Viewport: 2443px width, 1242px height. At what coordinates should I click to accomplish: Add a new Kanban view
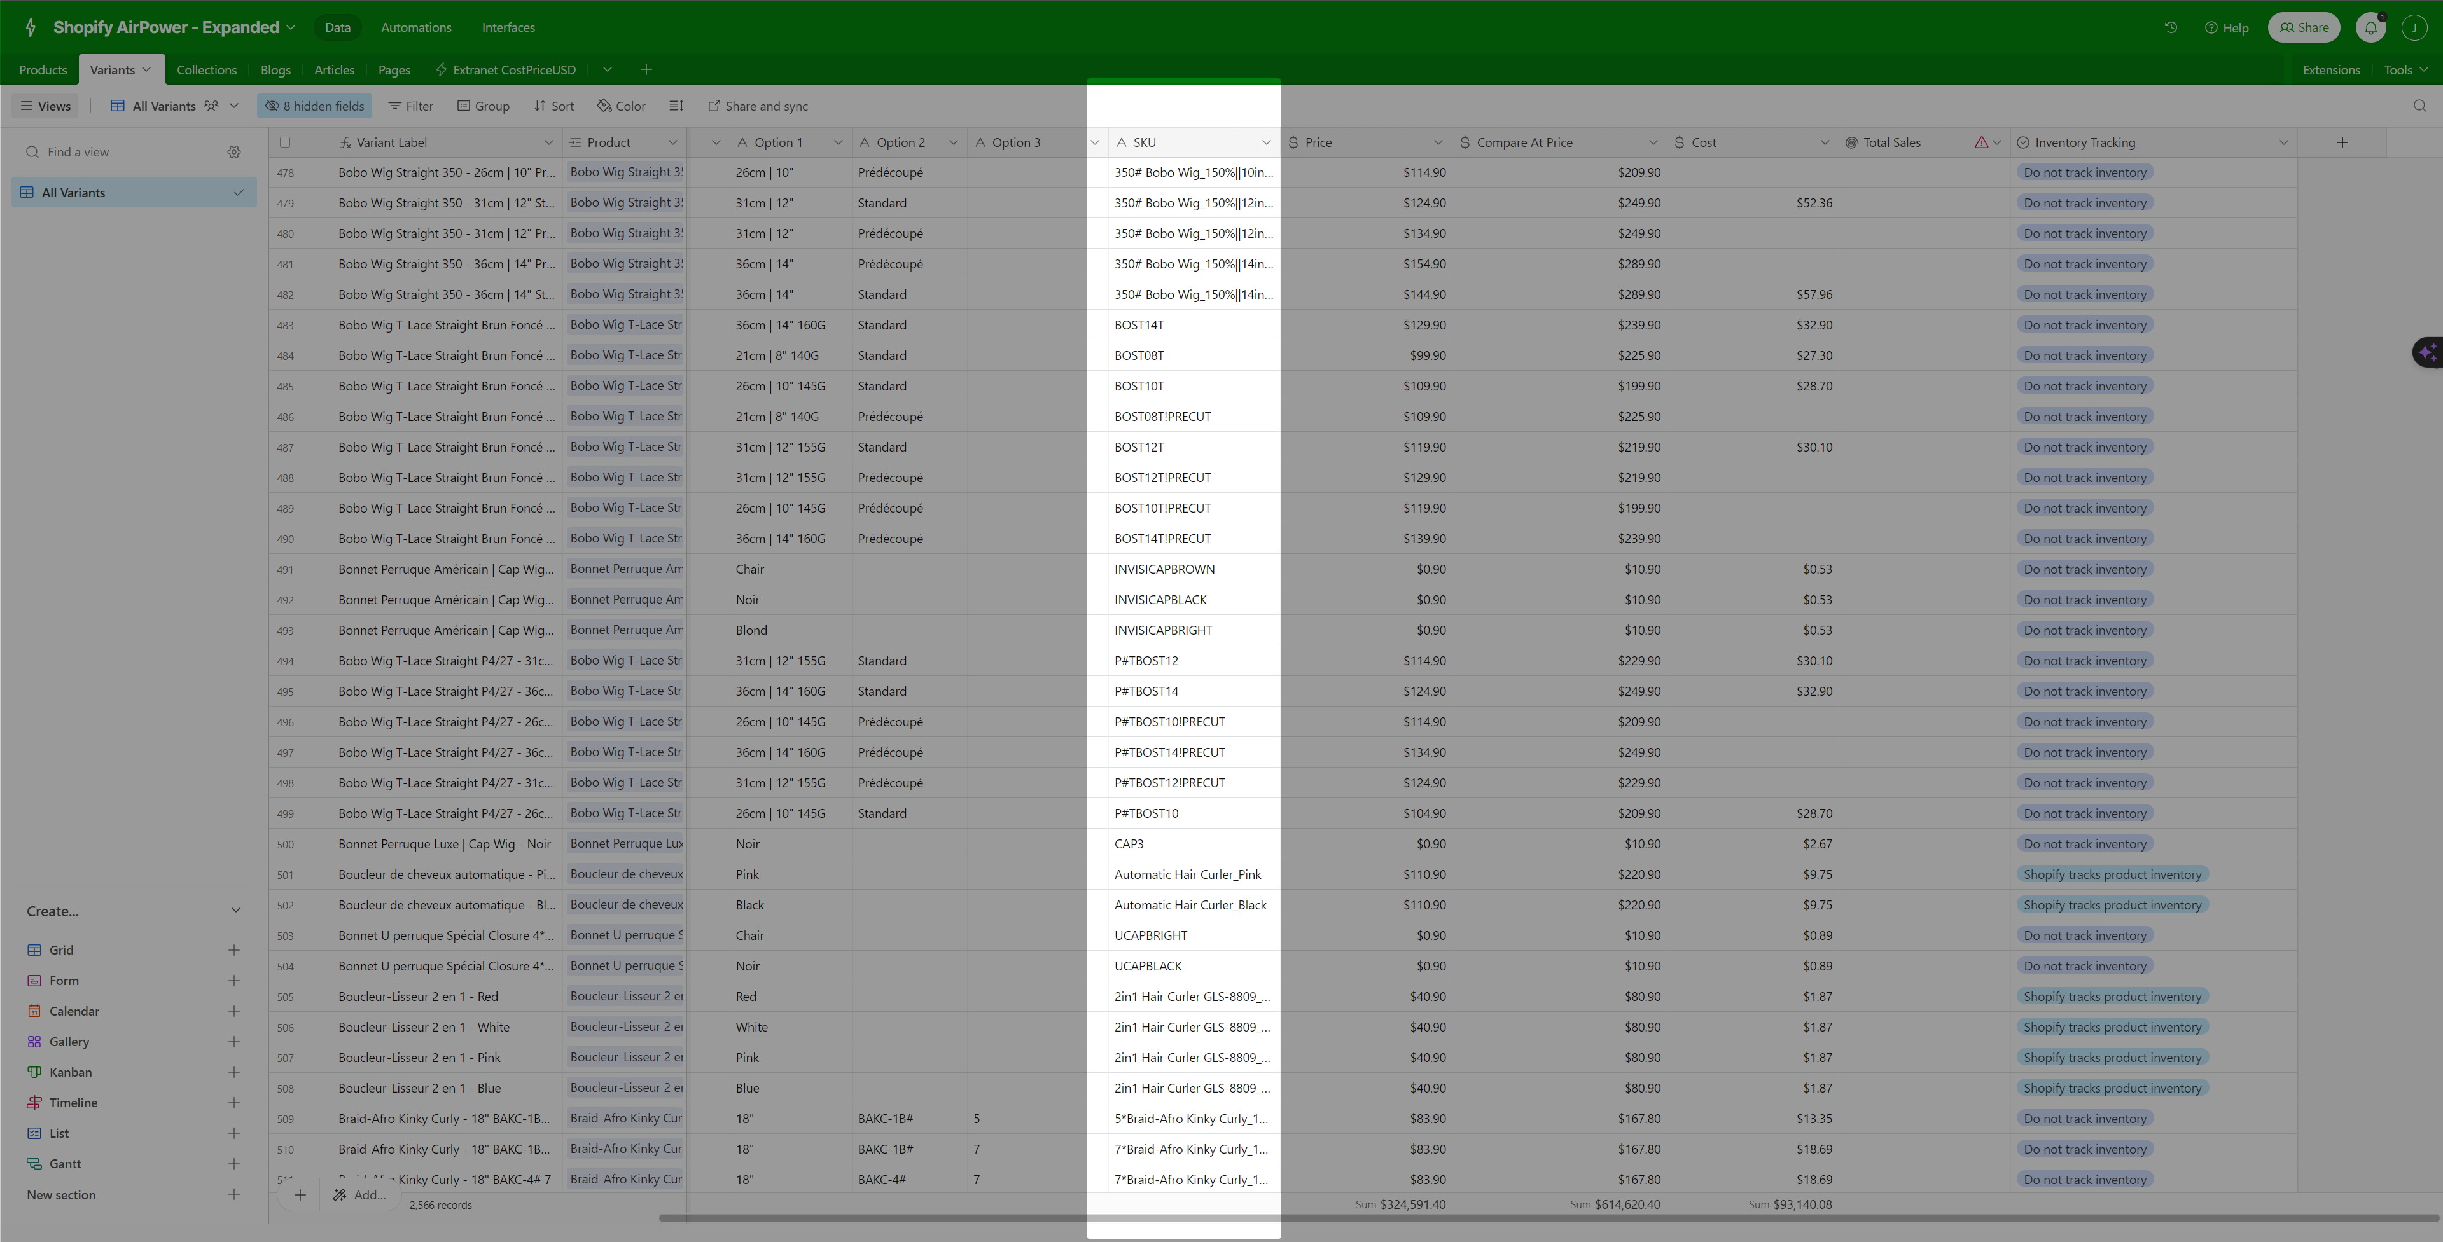click(x=233, y=1072)
